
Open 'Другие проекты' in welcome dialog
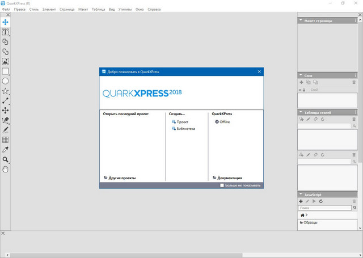(x=120, y=178)
